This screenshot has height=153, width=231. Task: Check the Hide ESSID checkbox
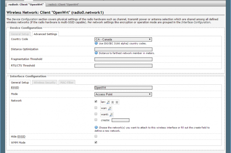point(96,137)
